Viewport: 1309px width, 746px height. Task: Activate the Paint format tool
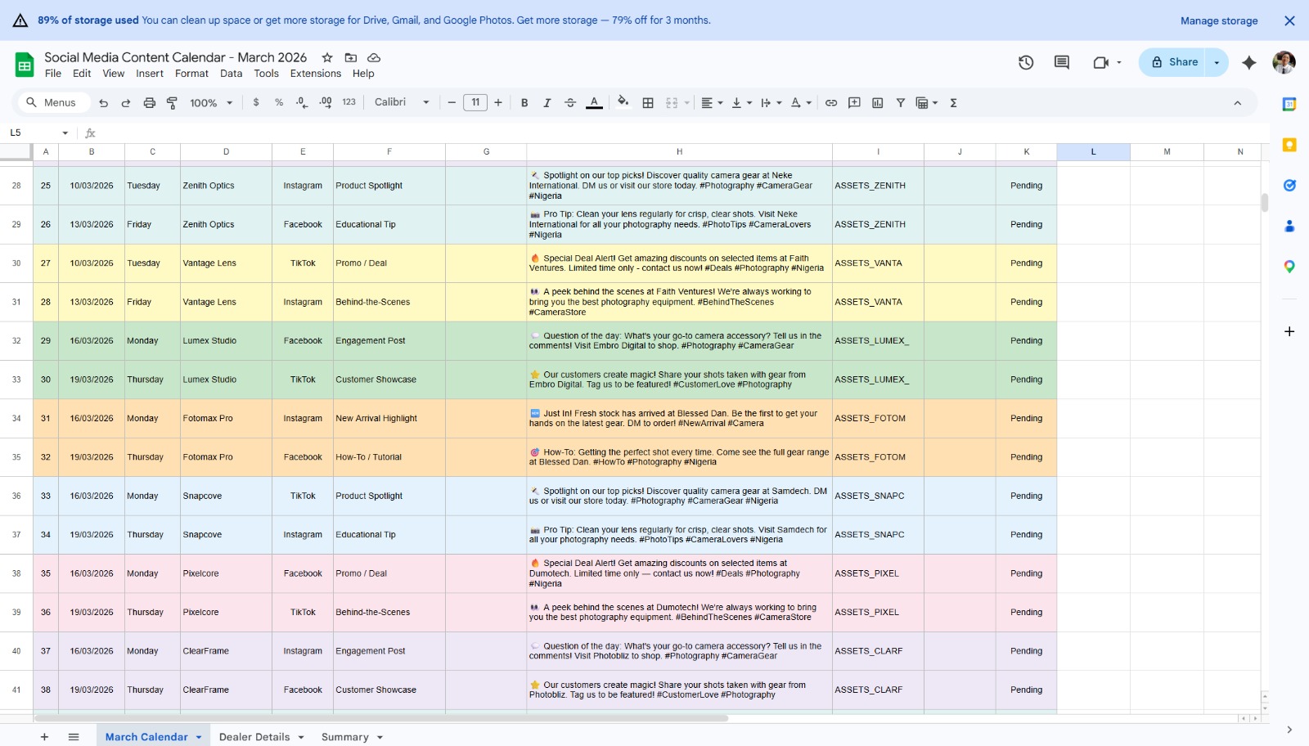pyautogui.click(x=172, y=103)
